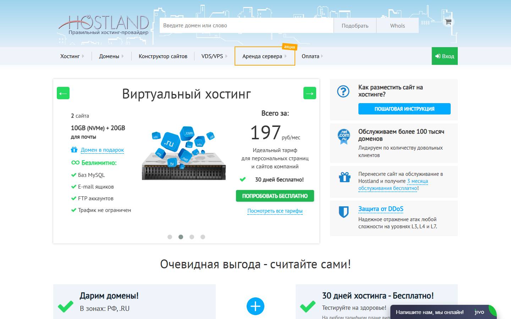Click the gift icon next to Домен в подарок
Screen dimensions: 511x319
[74, 150]
